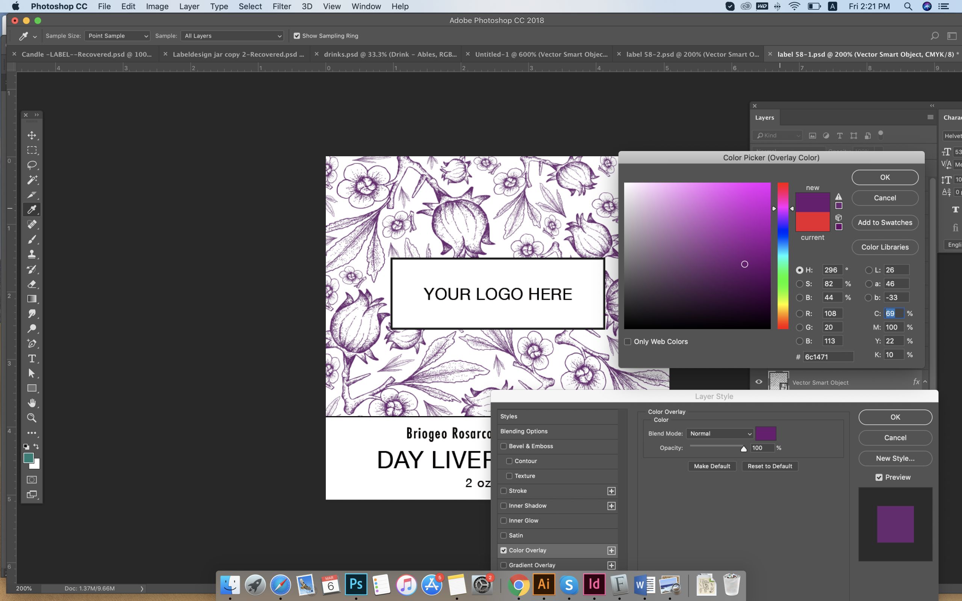Image resolution: width=962 pixels, height=601 pixels.
Task: Select the Move tool
Action: [32, 136]
